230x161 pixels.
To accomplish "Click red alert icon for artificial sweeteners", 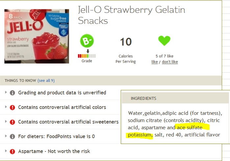I will (x=12, y=122).
